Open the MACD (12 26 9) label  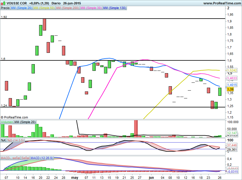(x=42, y=158)
